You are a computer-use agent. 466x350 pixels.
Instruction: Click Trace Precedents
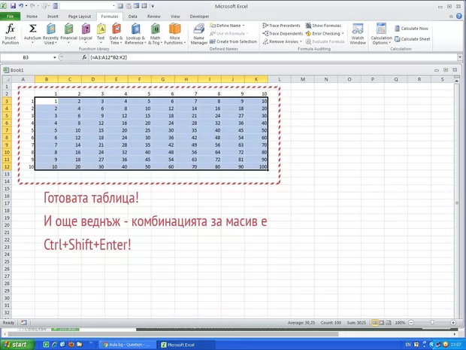tap(281, 26)
